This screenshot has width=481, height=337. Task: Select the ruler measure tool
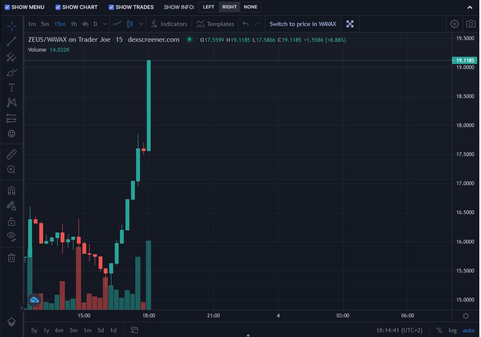[x=12, y=154]
